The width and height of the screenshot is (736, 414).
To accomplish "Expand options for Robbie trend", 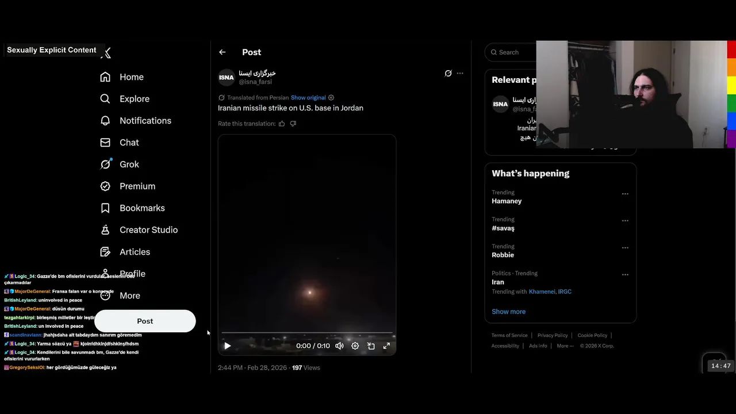I will pyautogui.click(x=625, y=248).
